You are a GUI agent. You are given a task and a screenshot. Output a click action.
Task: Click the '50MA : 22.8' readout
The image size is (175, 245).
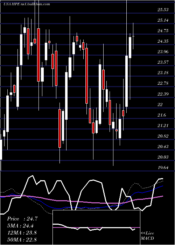pyautogui.click(x=22, y=239)
